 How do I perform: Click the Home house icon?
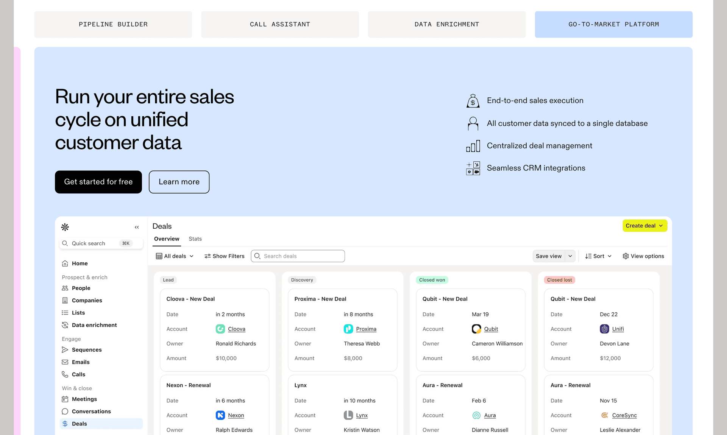[x=65, y=263]
